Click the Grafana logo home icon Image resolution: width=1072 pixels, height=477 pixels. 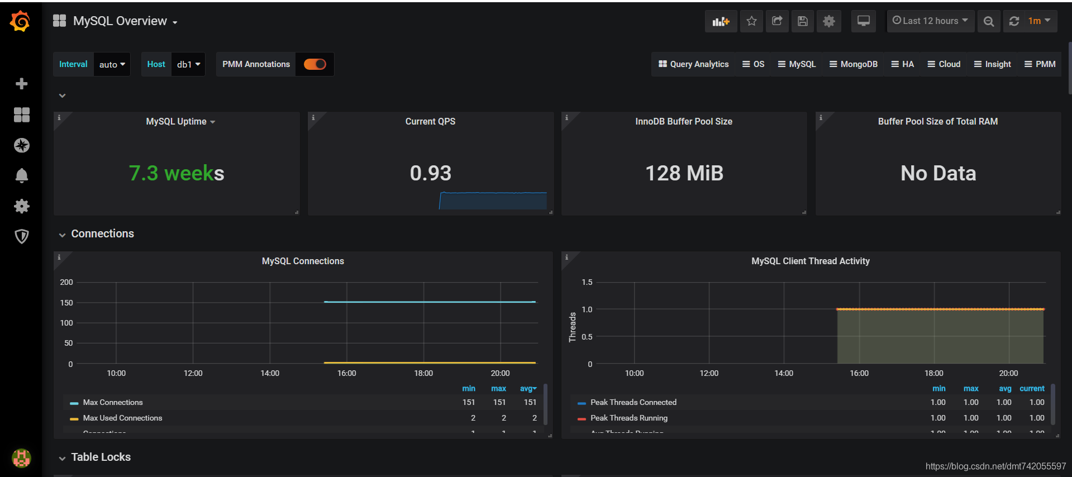pos(21,21)
